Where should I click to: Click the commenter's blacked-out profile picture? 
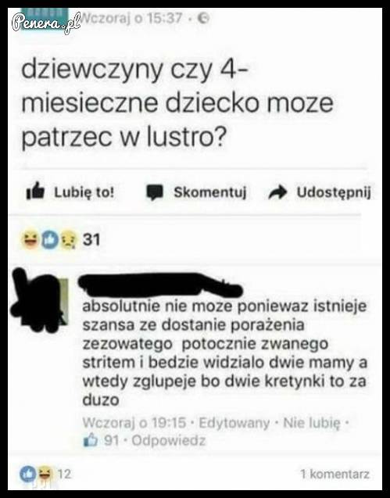point(40,300)
